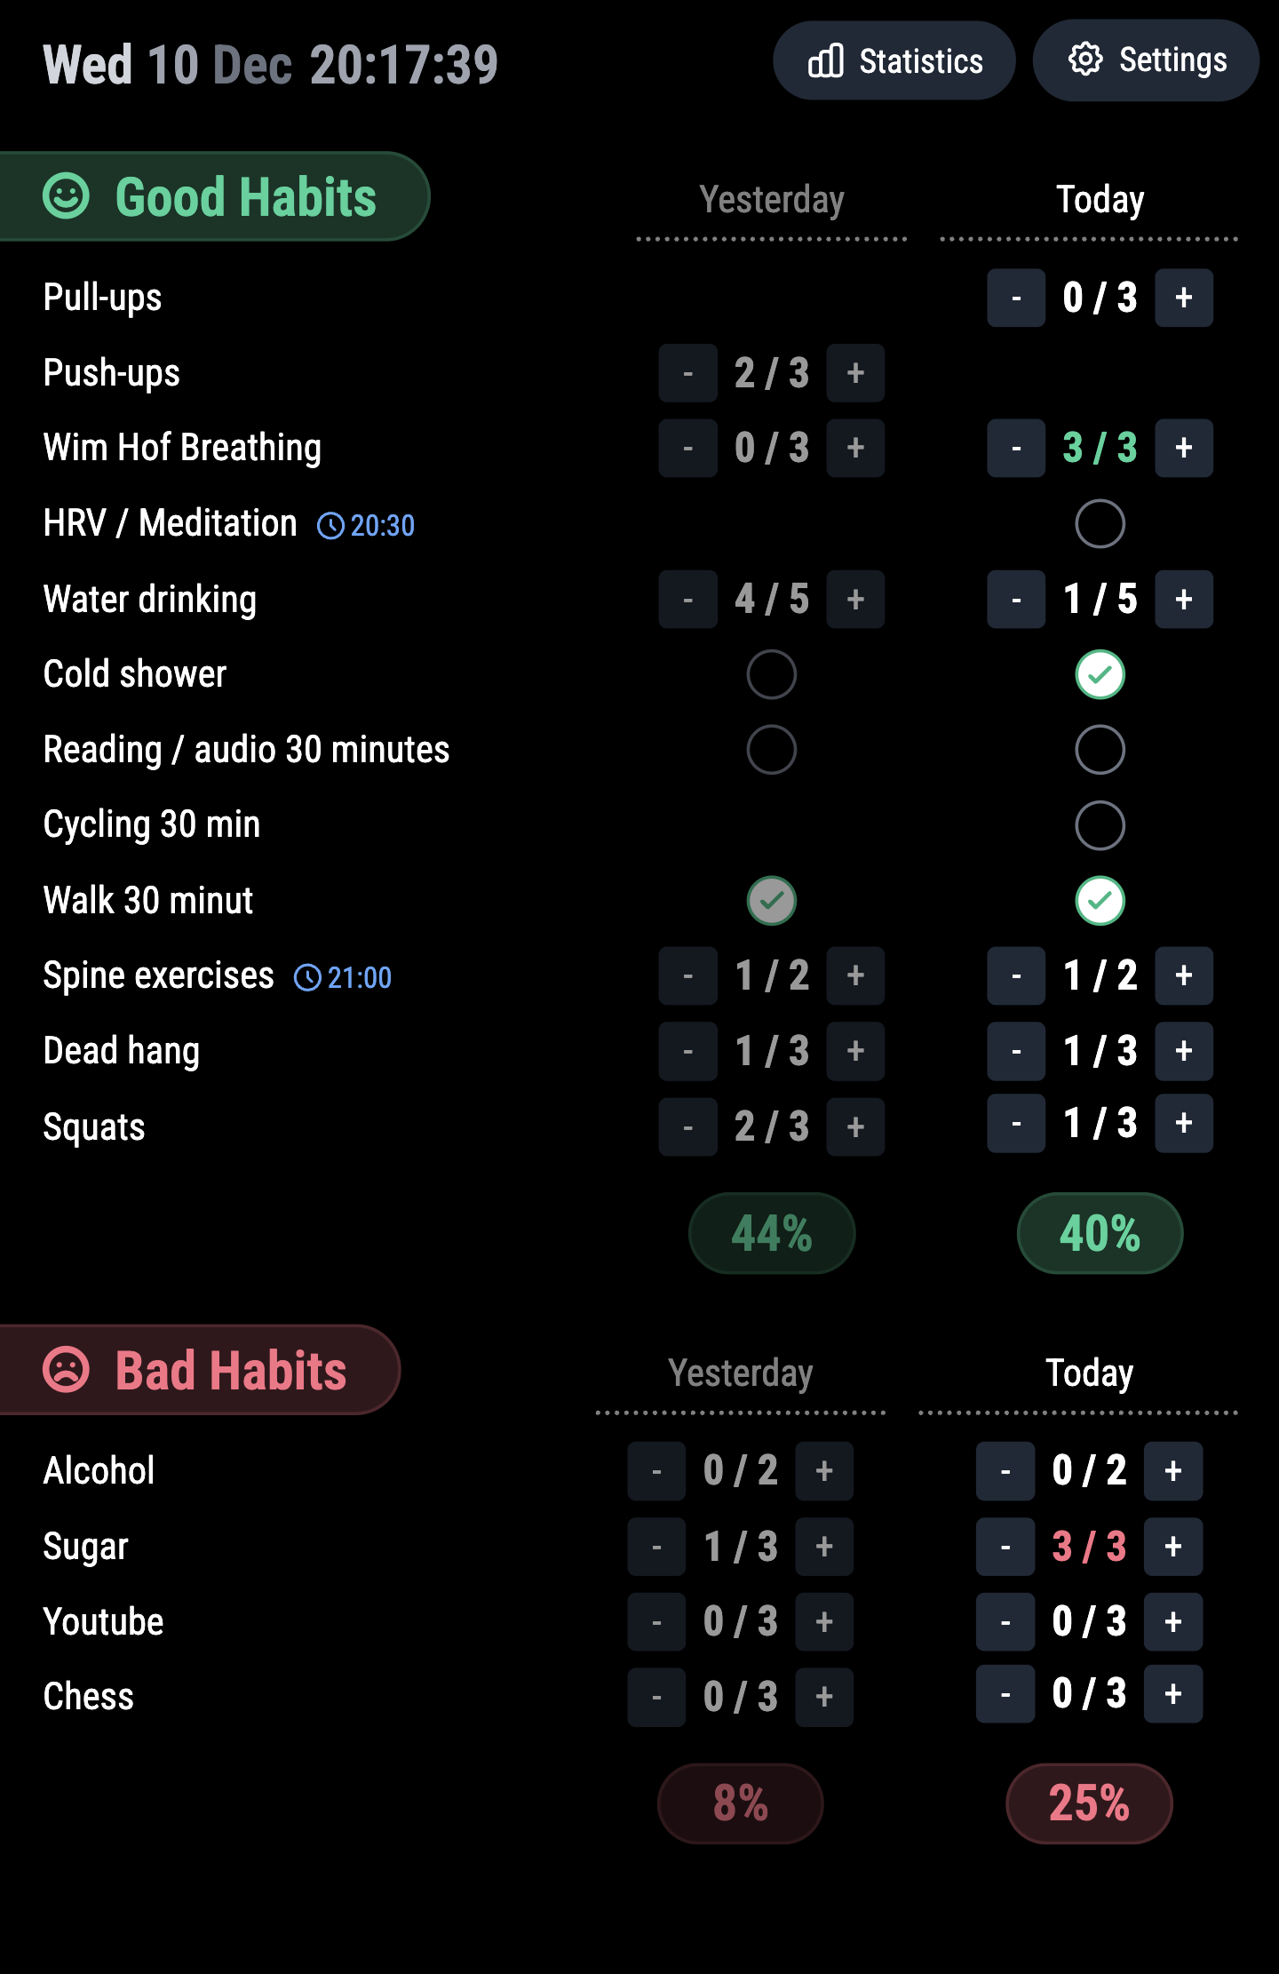The image size is (1279, 1974).
Task: Open Settings
Action: (1146, 60)
